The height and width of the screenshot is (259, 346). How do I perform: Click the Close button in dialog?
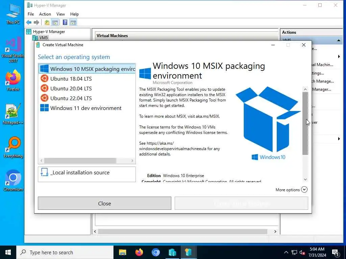[x=104, y=203]
